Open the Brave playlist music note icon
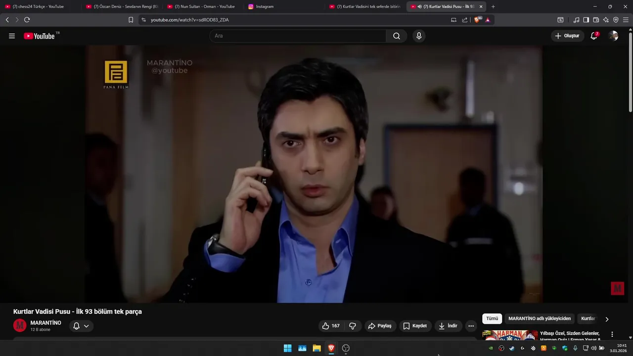 576,20
